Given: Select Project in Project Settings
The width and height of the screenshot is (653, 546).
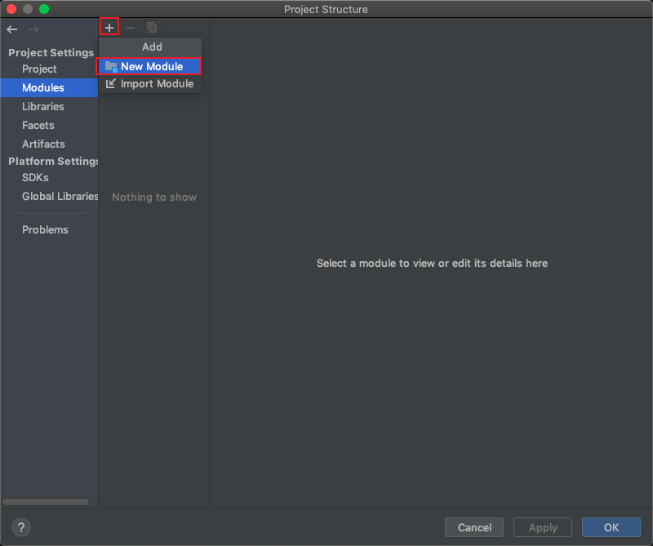Looking at the screenshot, I should tap(49, 69).
